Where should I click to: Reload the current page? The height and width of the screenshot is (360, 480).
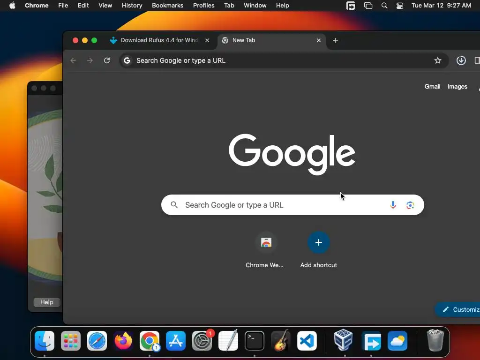(107, 60)
